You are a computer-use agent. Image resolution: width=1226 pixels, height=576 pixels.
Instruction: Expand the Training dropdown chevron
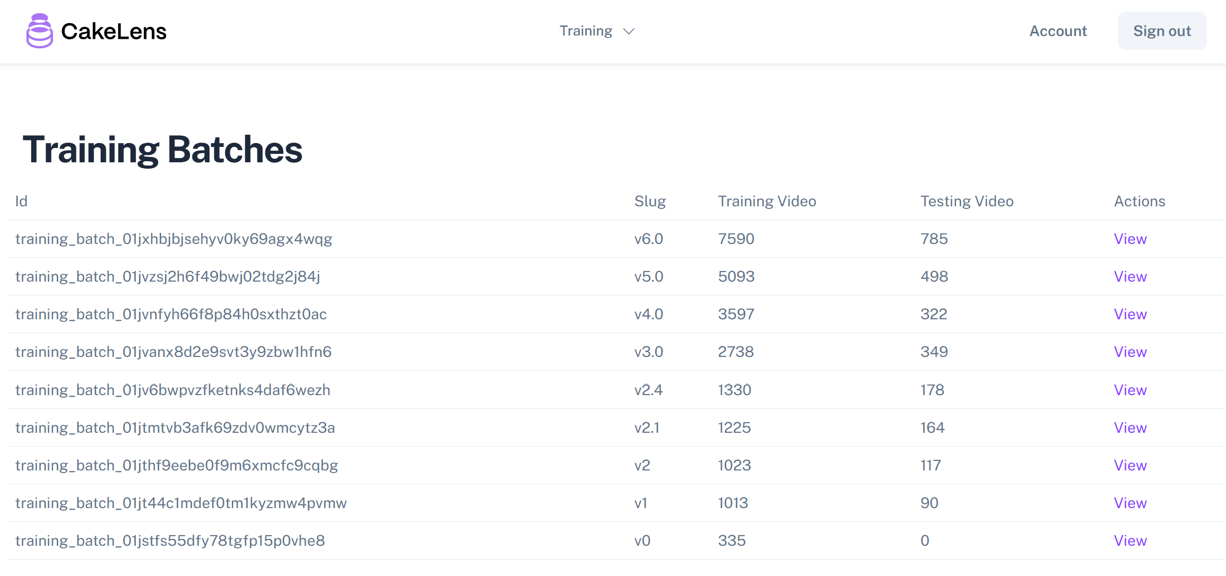pyautogui.click(x=629, y=31)
